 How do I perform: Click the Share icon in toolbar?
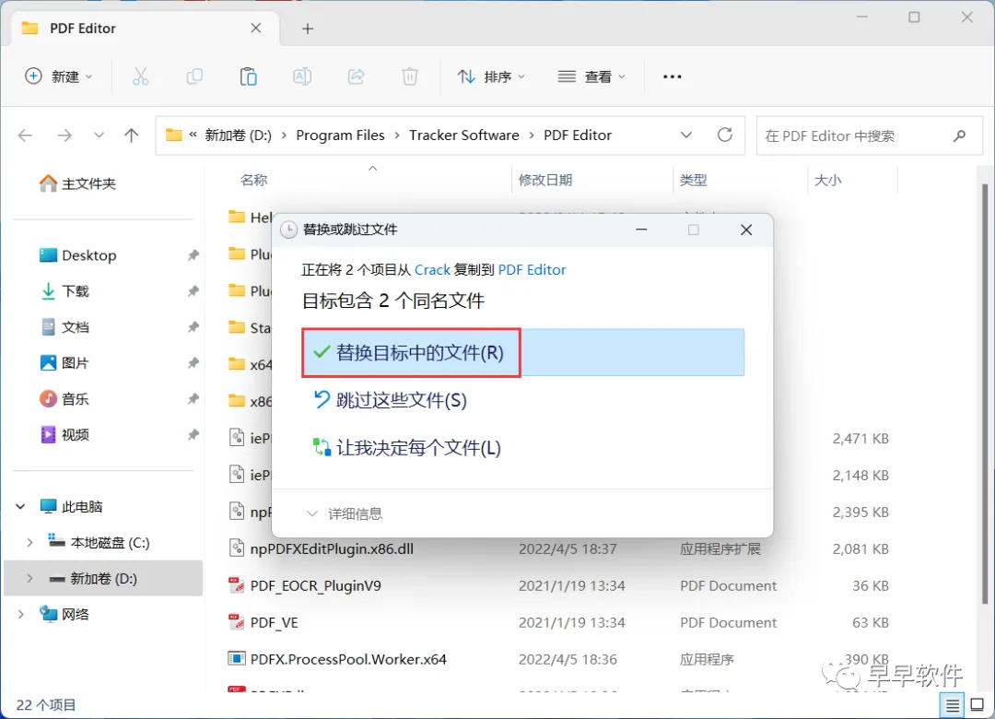(x=356, y=77)
